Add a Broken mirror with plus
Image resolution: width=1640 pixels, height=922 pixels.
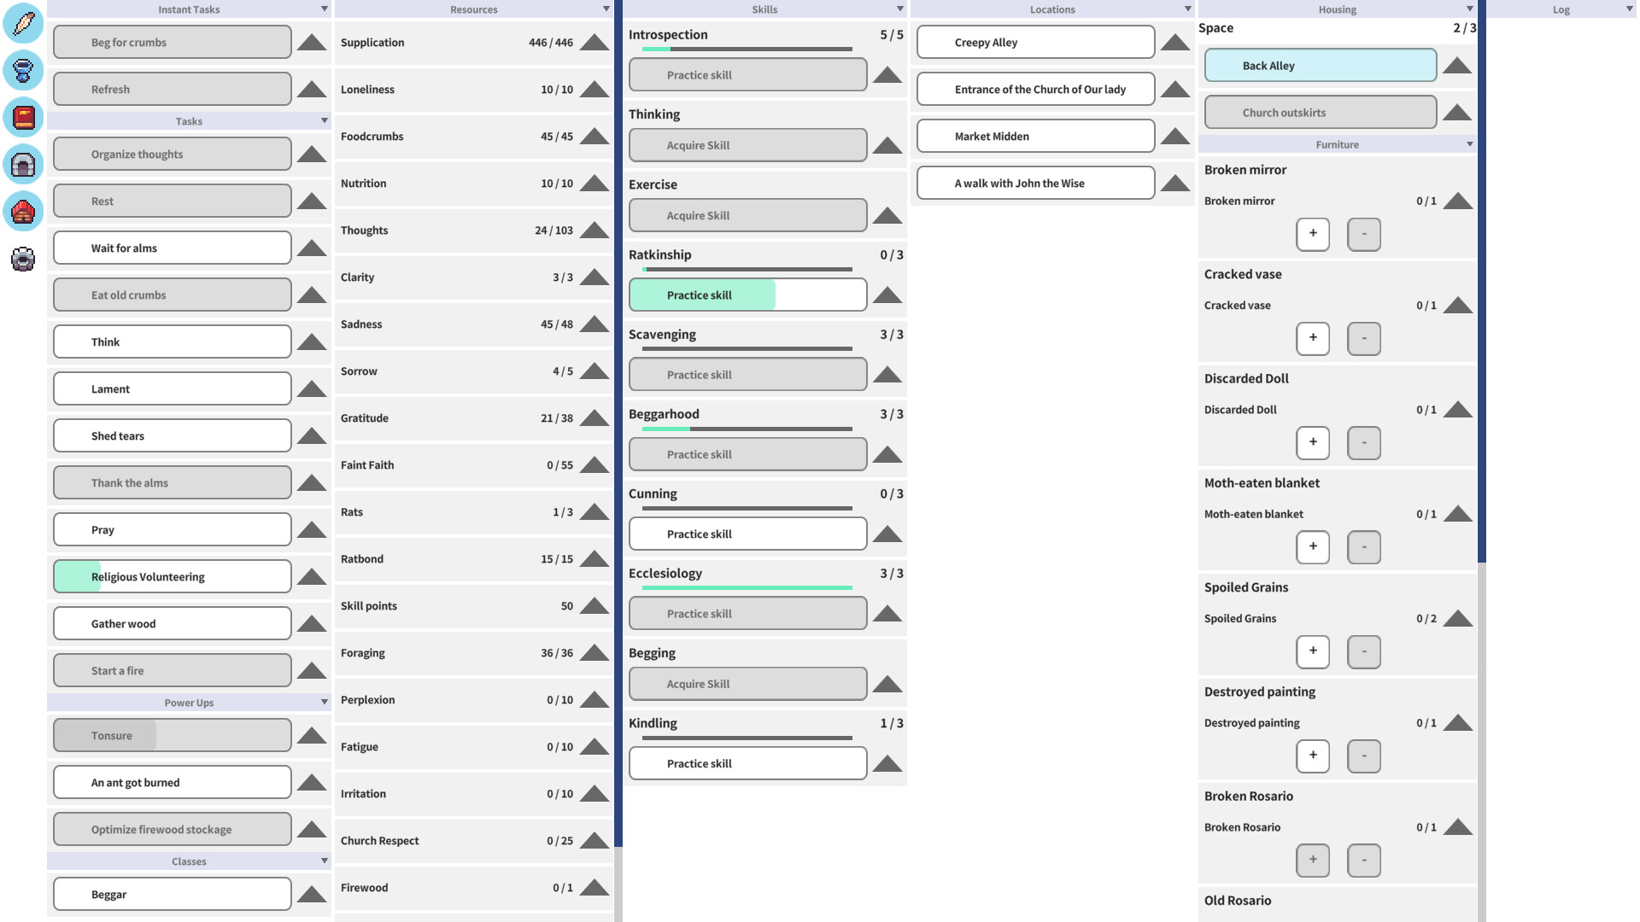(1313, 234)
